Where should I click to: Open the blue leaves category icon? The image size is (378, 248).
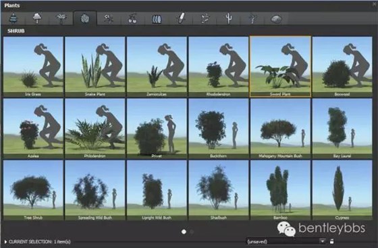157,18
